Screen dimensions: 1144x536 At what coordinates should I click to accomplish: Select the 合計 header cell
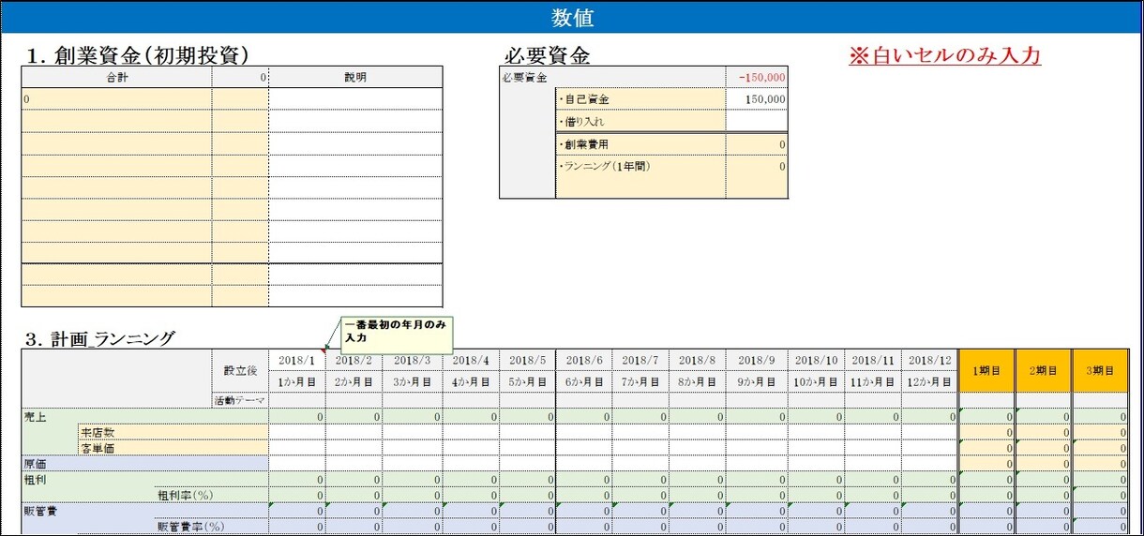tap(117, 77)
